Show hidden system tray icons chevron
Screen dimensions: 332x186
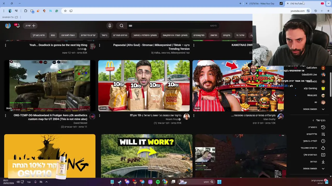[46, 182]
